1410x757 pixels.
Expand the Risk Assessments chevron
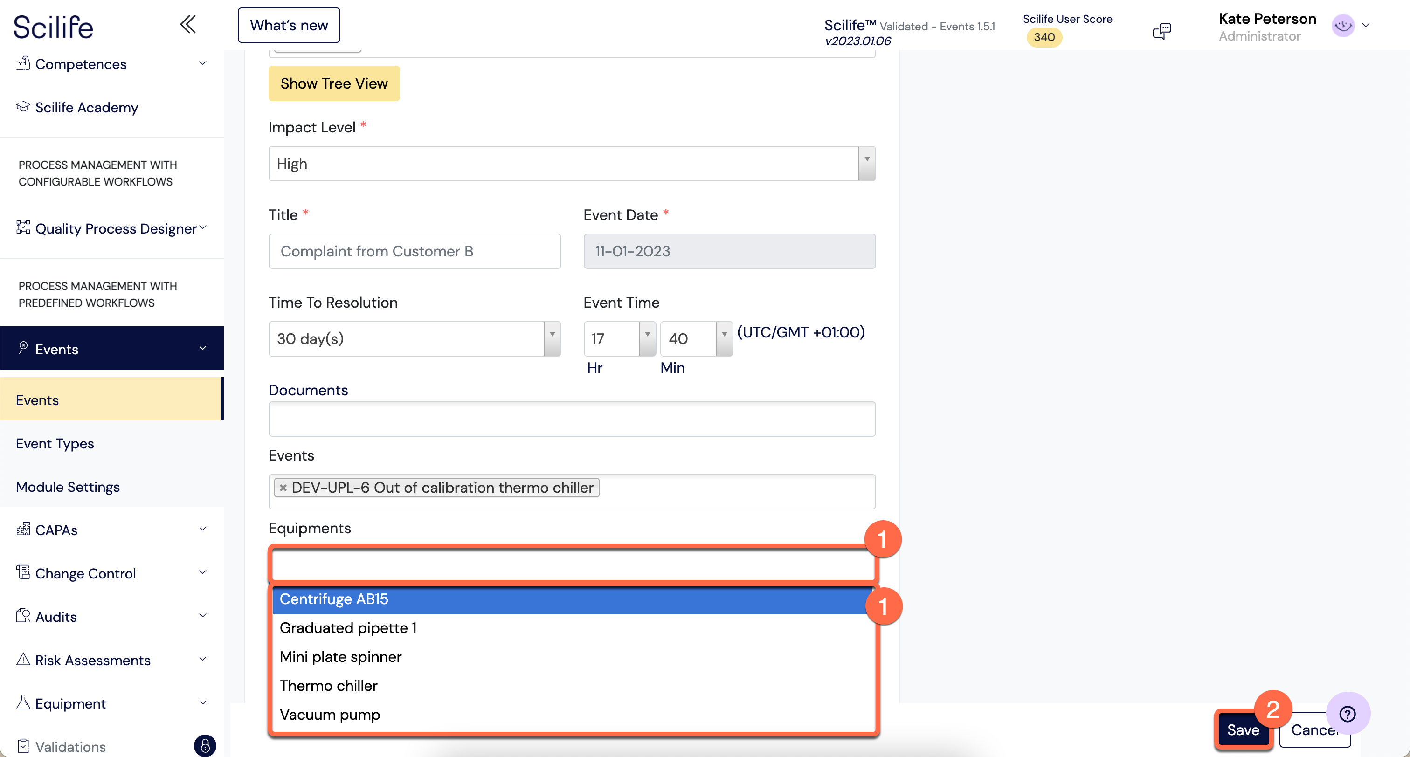[x=202, y=659]
